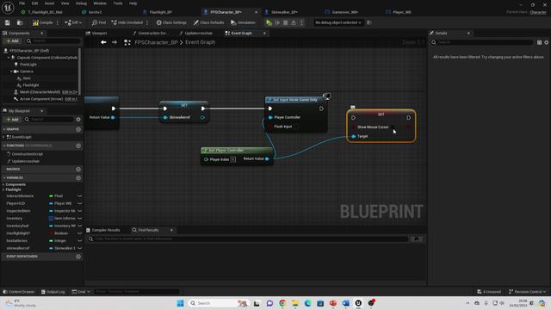Open Hide Unrelated options menu
Image resolution: width=551 pixels, height=310 pixels.
[x=147, y=22]
